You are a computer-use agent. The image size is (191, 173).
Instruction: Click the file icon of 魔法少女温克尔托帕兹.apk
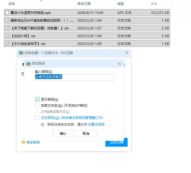[x=7, y=12]
